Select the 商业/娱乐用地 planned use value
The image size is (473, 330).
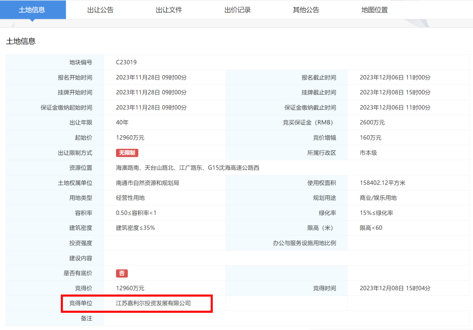[x=378, y=198]
